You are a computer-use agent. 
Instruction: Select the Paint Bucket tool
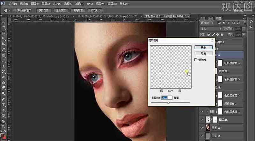pos(3,83)
